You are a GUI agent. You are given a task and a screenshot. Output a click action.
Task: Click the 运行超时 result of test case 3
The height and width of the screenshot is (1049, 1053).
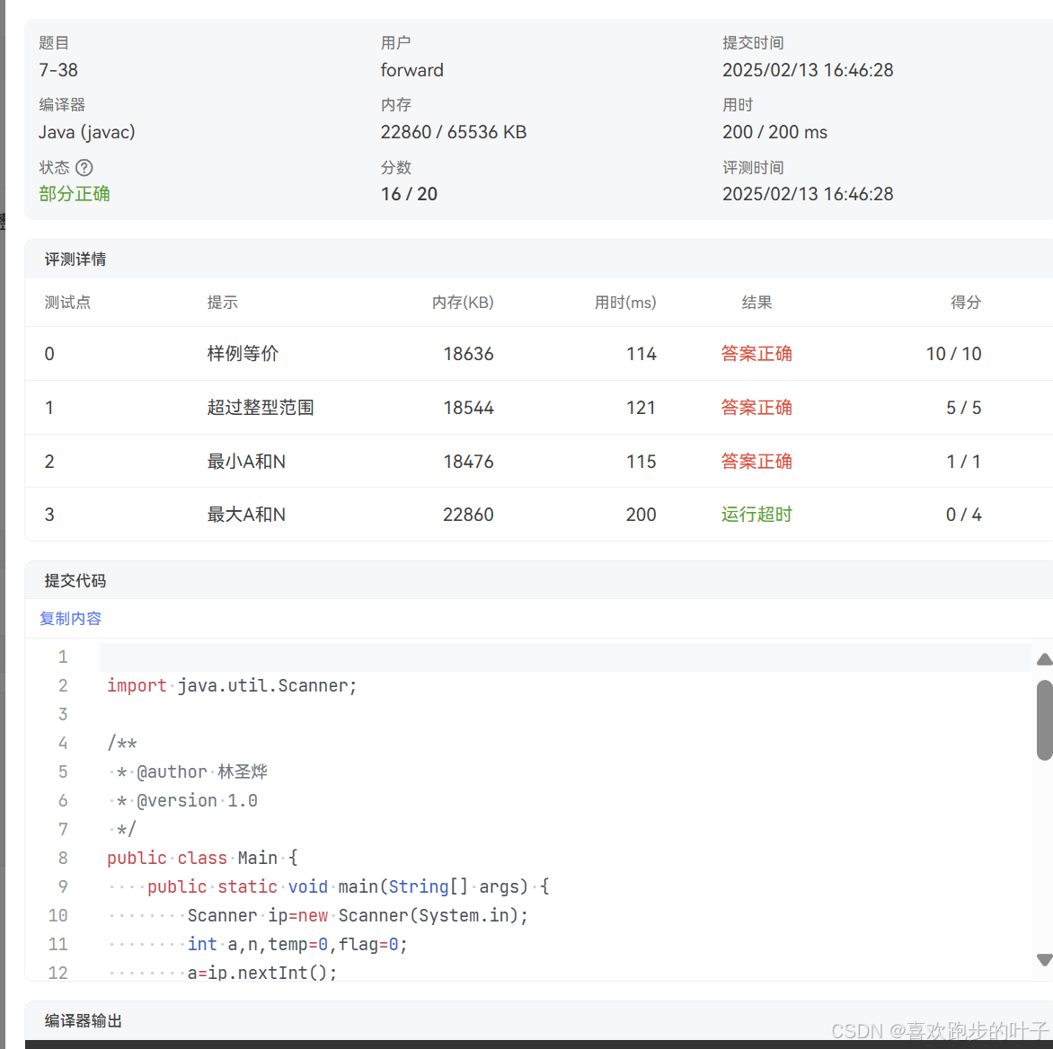pyautogui.click(x=757, y=515)
